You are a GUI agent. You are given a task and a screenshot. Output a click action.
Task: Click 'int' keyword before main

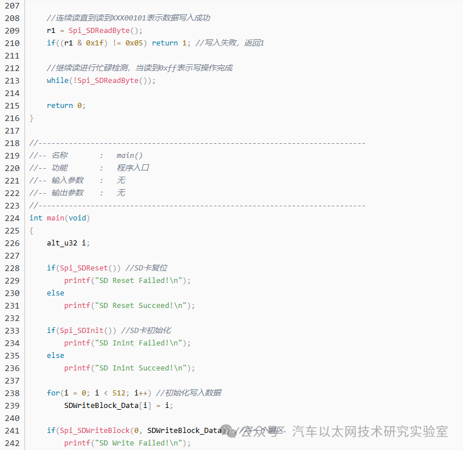click(36, 218)
